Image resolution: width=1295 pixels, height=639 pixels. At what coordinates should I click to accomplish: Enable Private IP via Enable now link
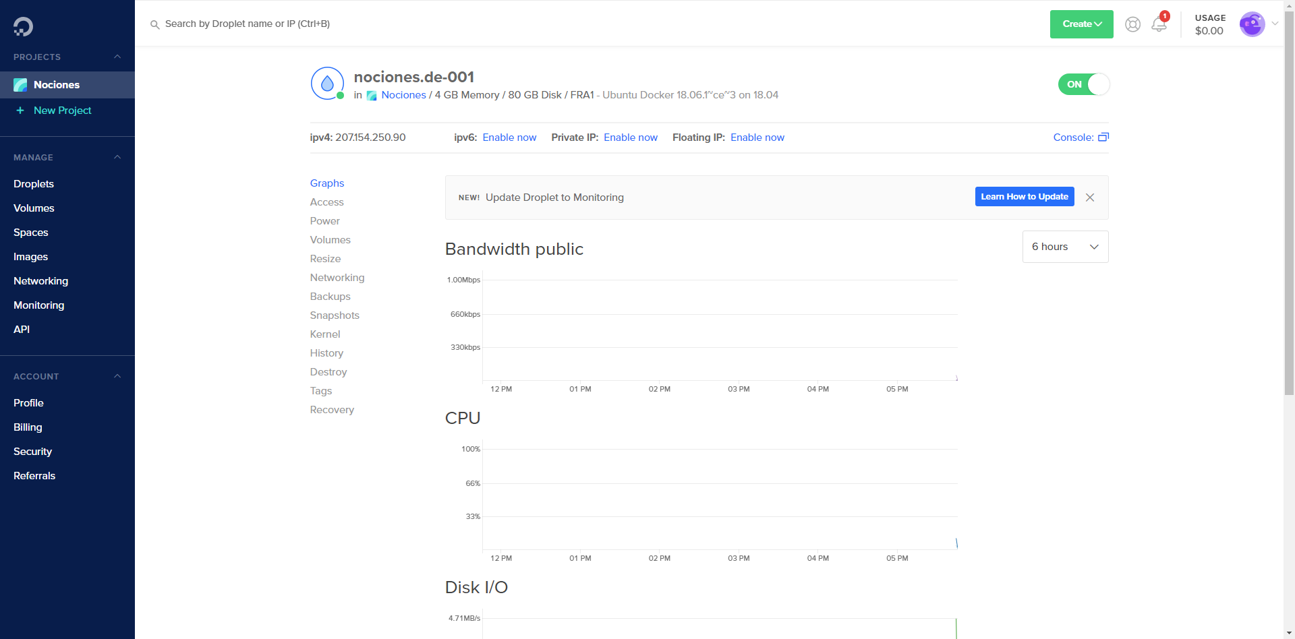[x=631, y=138]
